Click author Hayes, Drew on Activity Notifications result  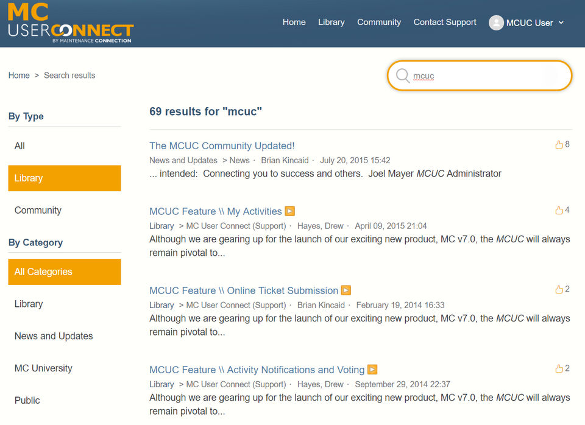320,384
